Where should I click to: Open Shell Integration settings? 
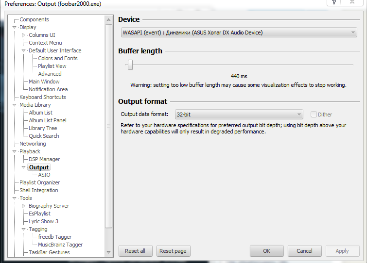tap(39, 190)
